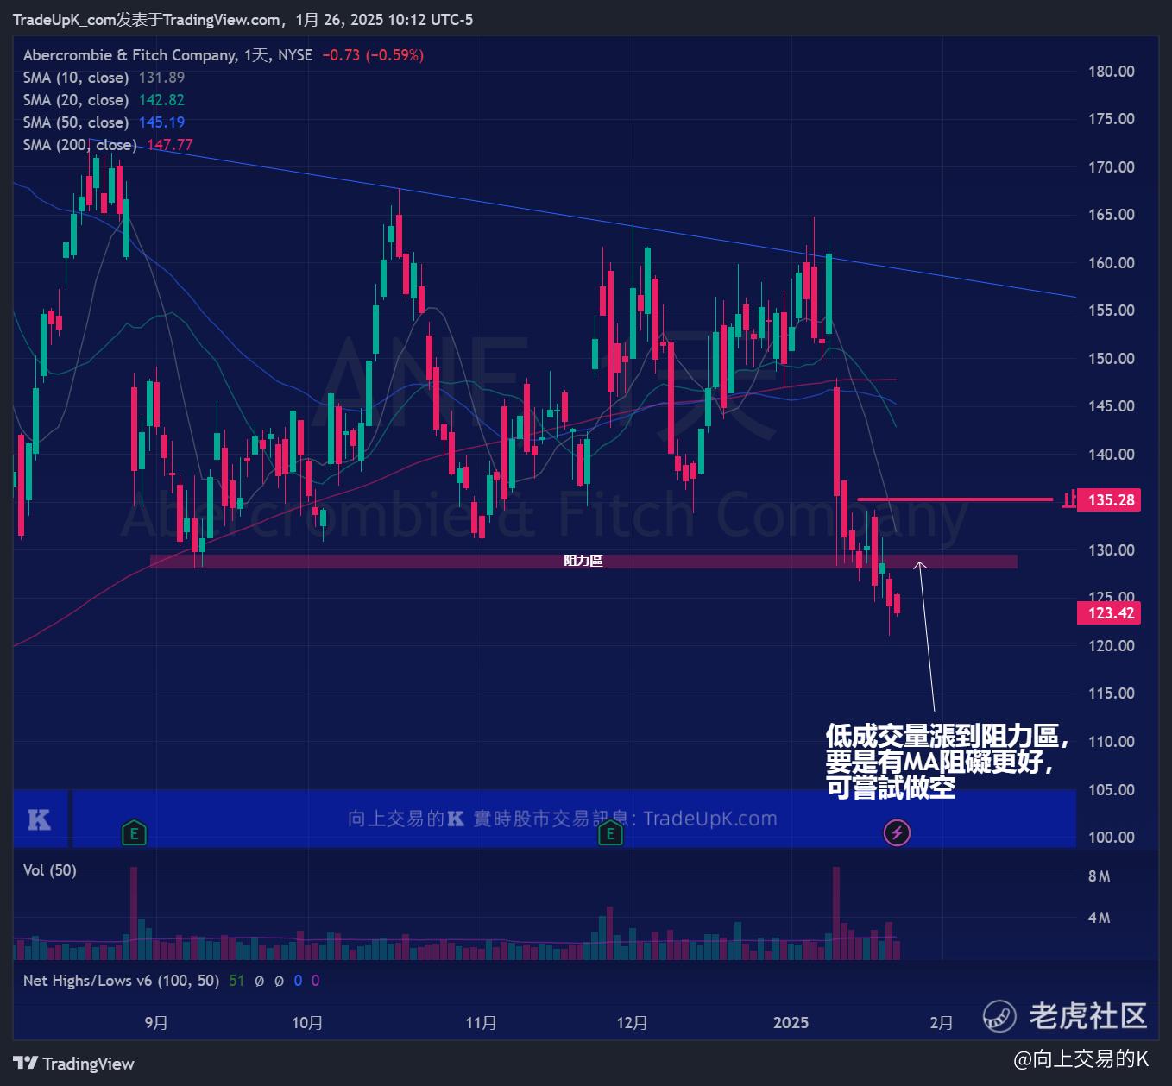This screenshot has width=1172, height=1086.
Task: Click the 老虎社区 watermark text
Action: tap(1088, 1016)
